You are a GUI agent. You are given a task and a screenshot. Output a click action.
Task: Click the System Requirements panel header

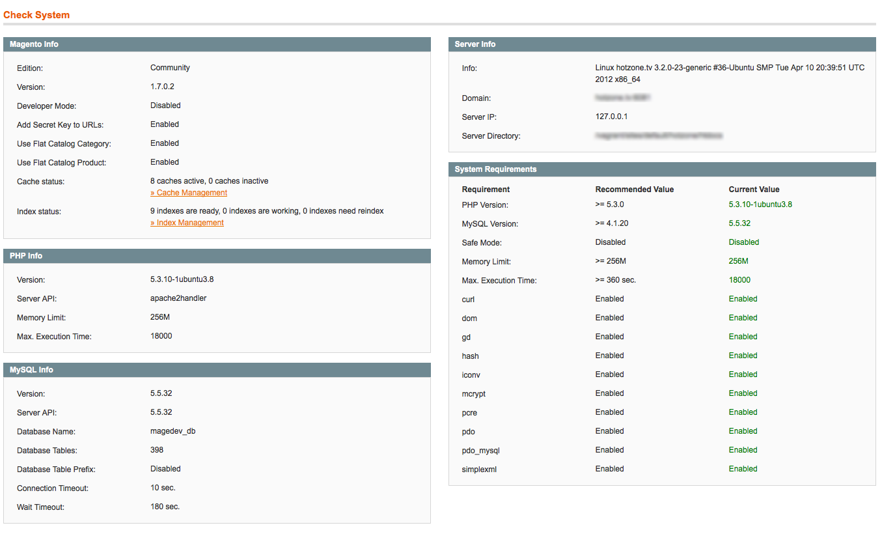coord(662,169)
